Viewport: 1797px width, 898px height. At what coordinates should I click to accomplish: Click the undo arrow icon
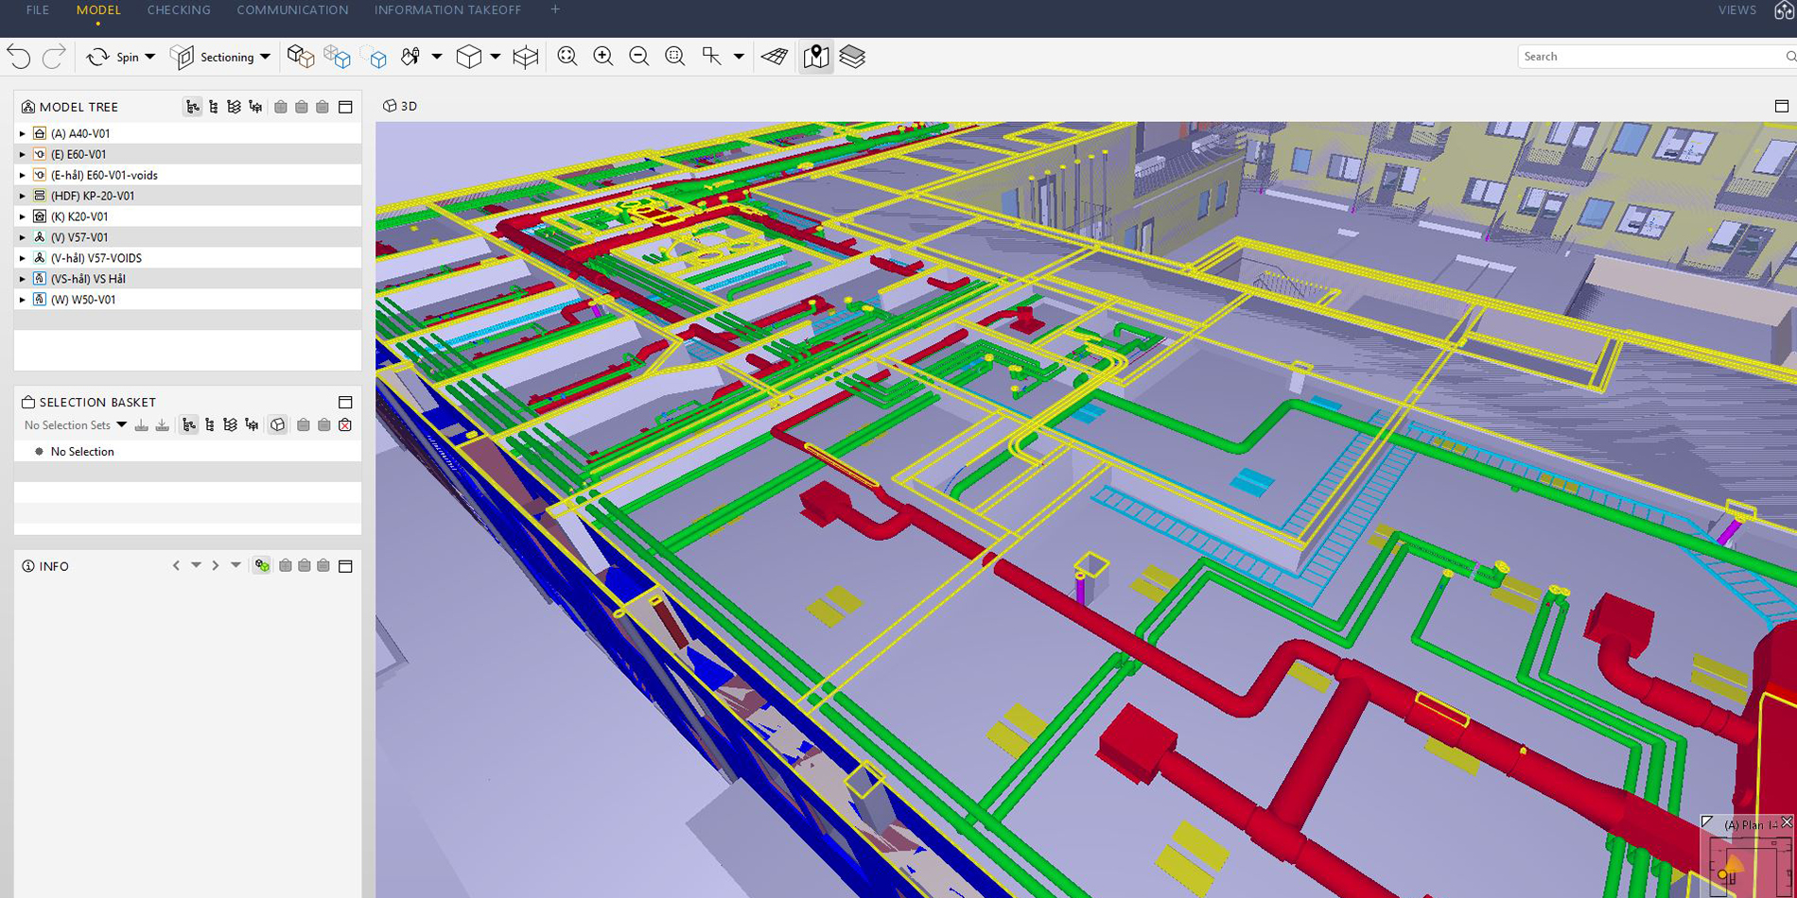[x=19, y=57]
